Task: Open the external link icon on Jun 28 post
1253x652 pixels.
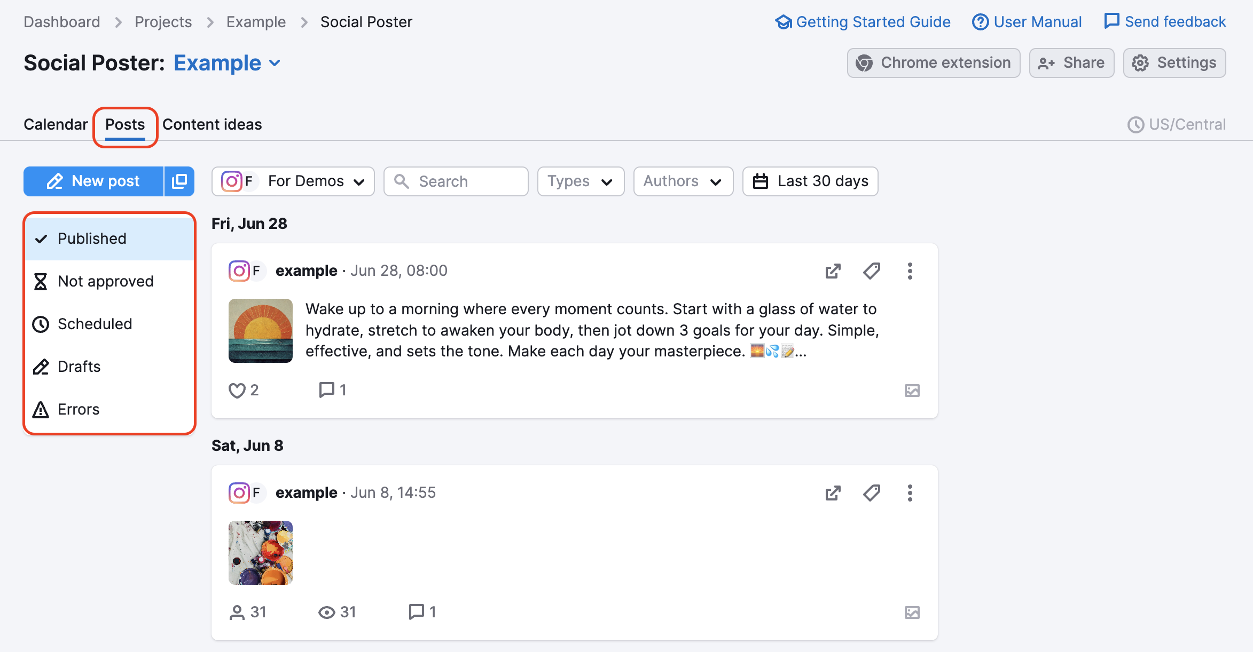Action: tap(833, 271)
